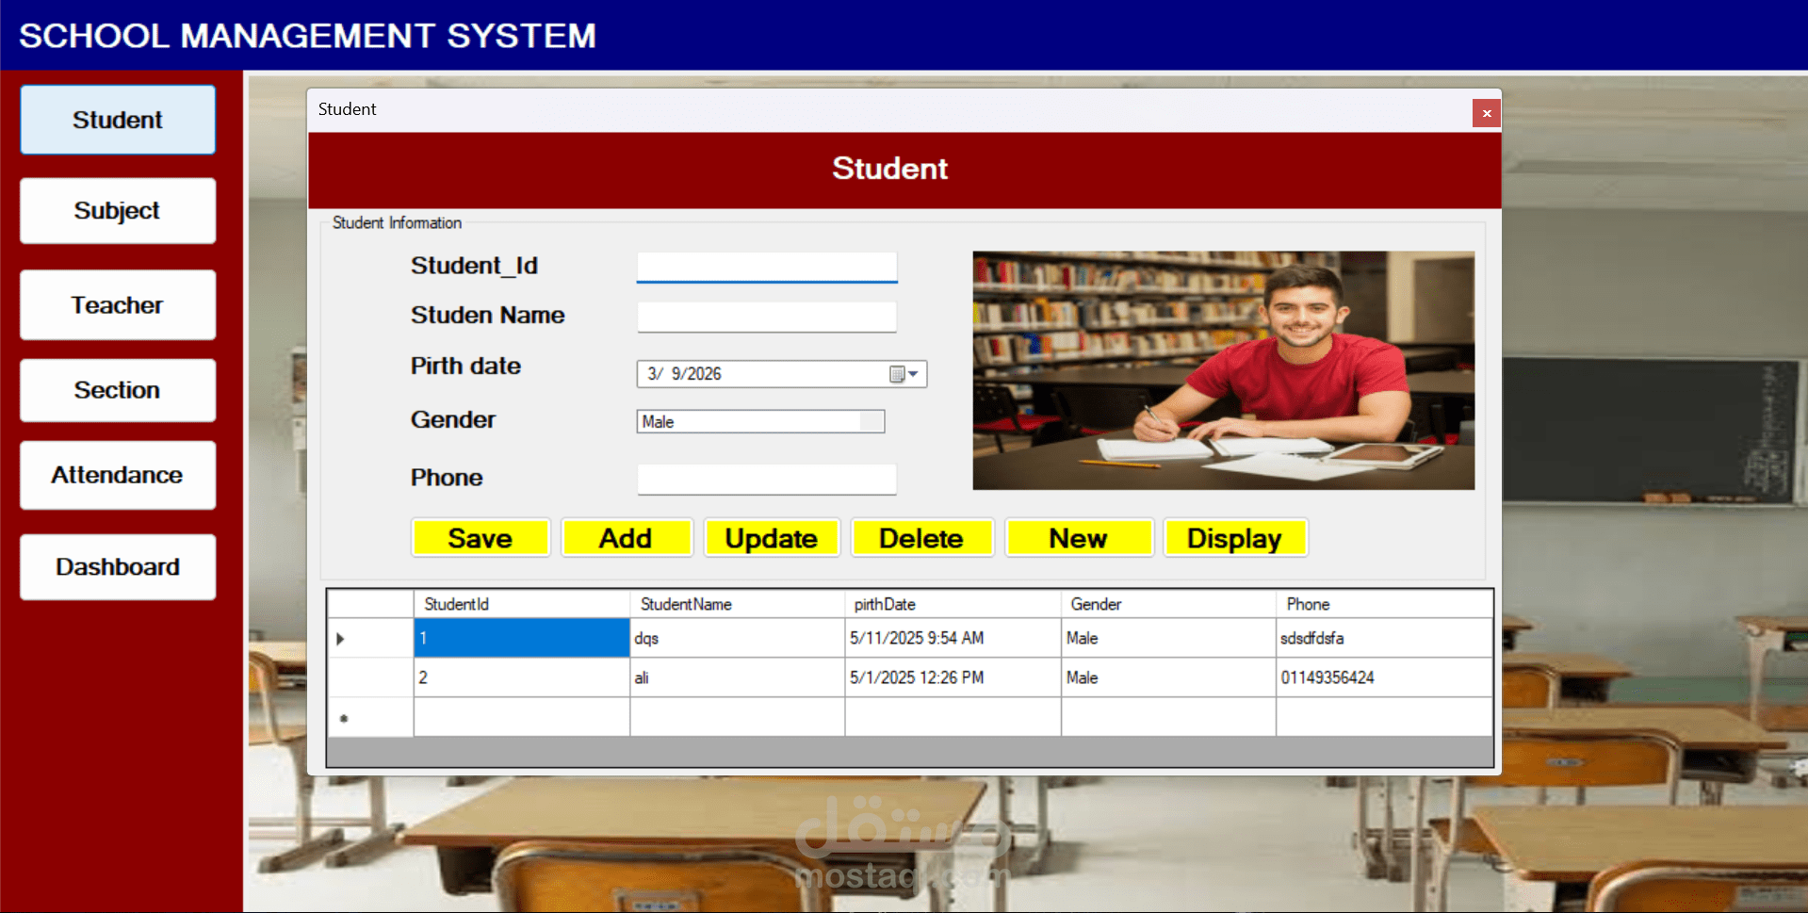Click the Display button
Image resolution: width=1808 pixels, height=913 pixels.
(1234, 537)
